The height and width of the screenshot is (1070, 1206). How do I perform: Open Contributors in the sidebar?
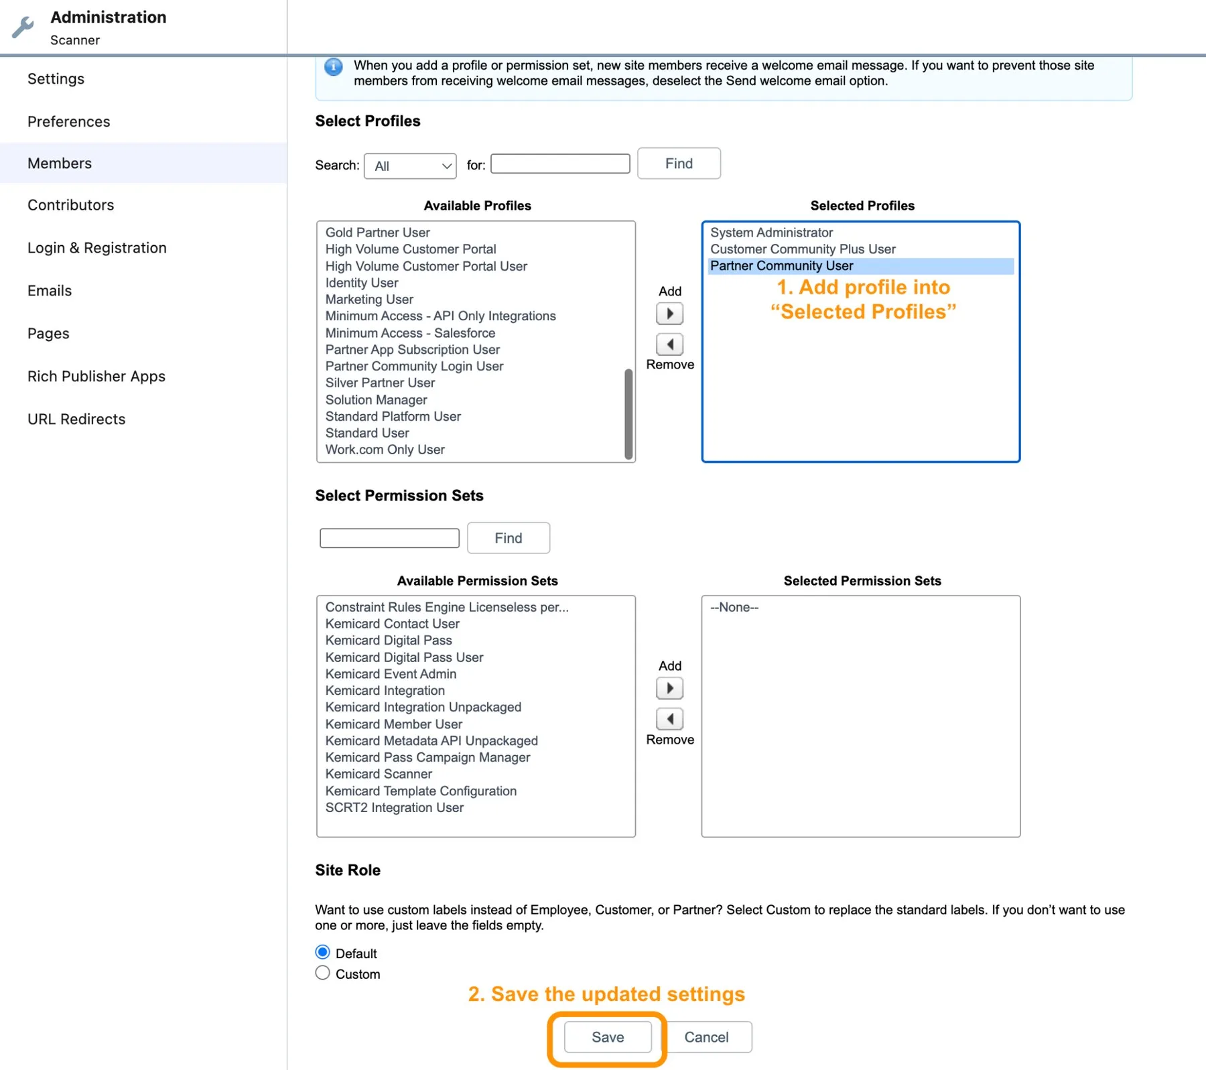[x=70, y=205]
